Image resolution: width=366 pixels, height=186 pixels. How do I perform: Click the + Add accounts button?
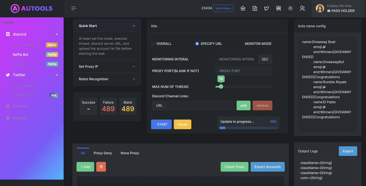[85, 167]
